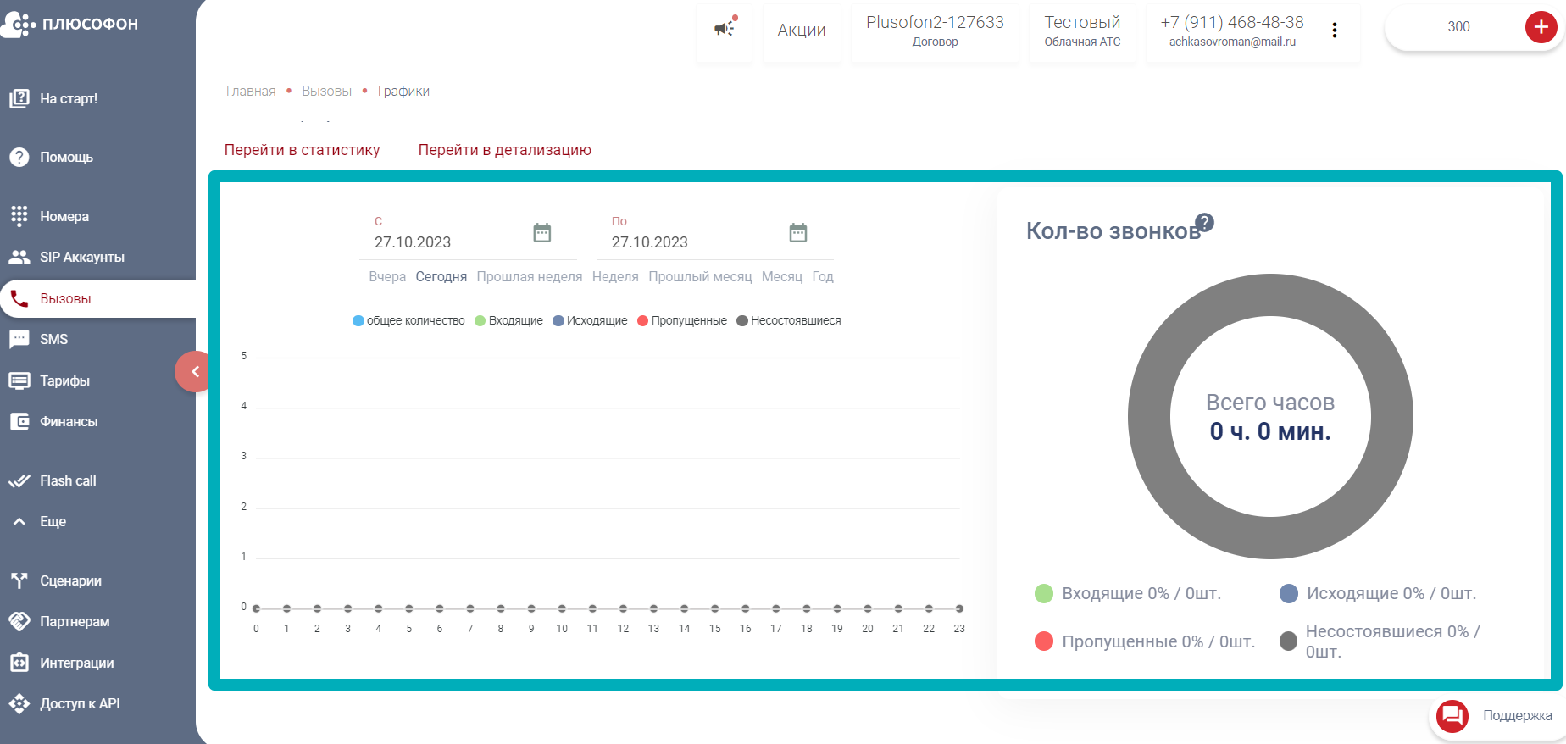Click the Flash call double-check icon
The width and height of the screenshot is (1566, 744).
[x=19, y=480]
